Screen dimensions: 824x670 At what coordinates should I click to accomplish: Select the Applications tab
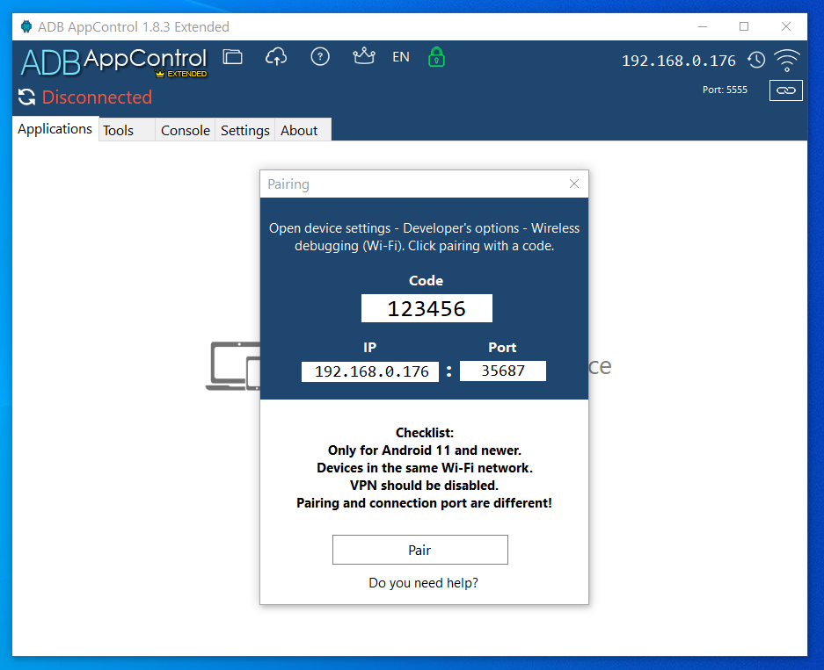(x=55, y=129)
